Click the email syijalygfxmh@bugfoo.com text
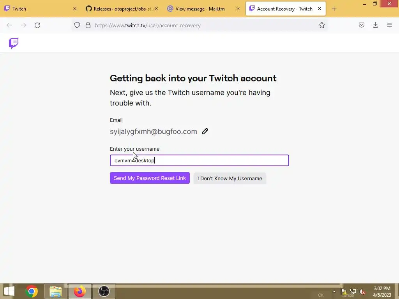Screen dimensions: 399x299 point(154,132)
